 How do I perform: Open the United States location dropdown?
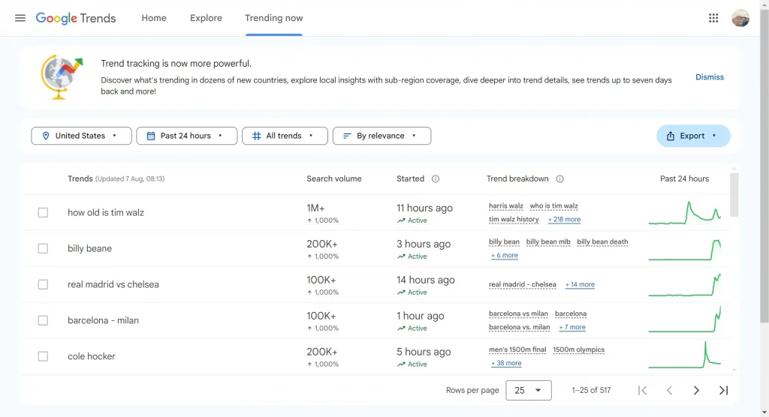[81, 136]
